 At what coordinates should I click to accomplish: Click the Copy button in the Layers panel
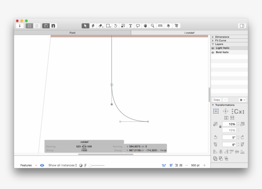(x=217, y=100)
